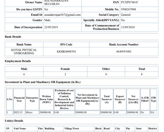Image resolution: width=164 pixels, height=132 pixels.
Task: Click the Is ITR Filled value No
Action: coord(142,112)
